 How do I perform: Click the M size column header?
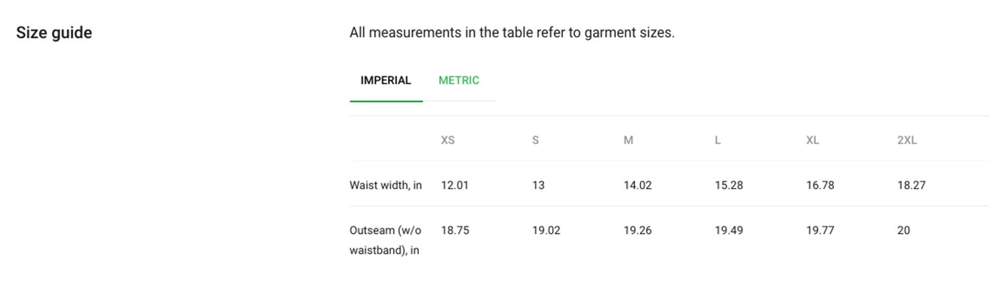click(628, 140)
